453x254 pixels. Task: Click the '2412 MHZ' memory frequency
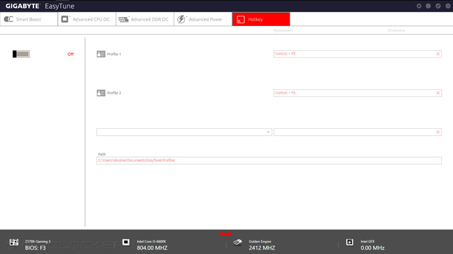(x=262, y=248)
